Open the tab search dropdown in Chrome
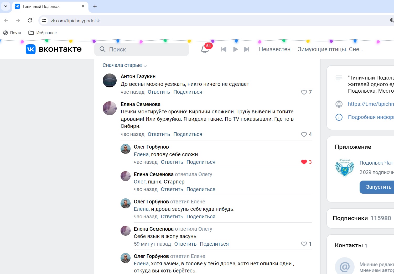This screenshot has height=274, width=394. click(x=6, y=6)
